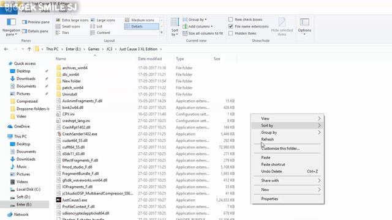Image resolution: width=392 pixels, height=220 pixels.
Task: Select bink2w64.dll file
Action: [70, 108]
